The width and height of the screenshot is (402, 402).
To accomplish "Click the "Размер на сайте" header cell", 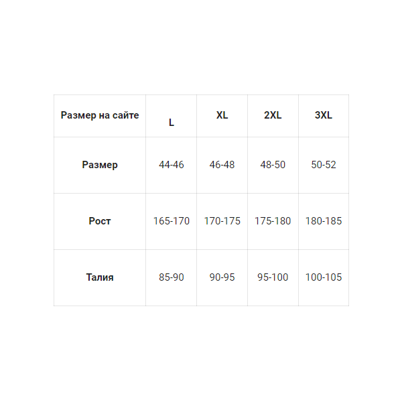I will (x=100, y=116).
